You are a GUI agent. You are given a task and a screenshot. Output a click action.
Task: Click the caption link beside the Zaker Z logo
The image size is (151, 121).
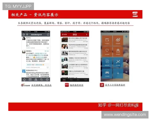pyautogui.click(x=115, y=85)
